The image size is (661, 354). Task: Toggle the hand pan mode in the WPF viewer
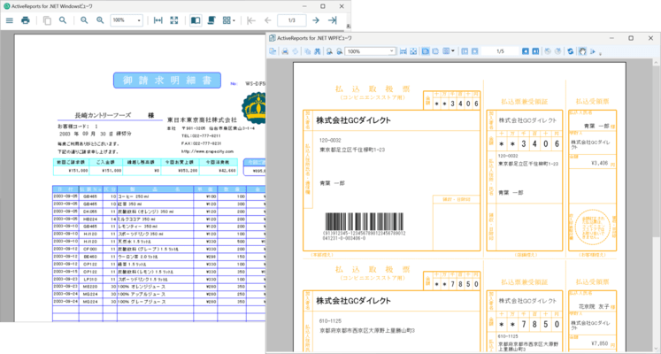[581, 52]
